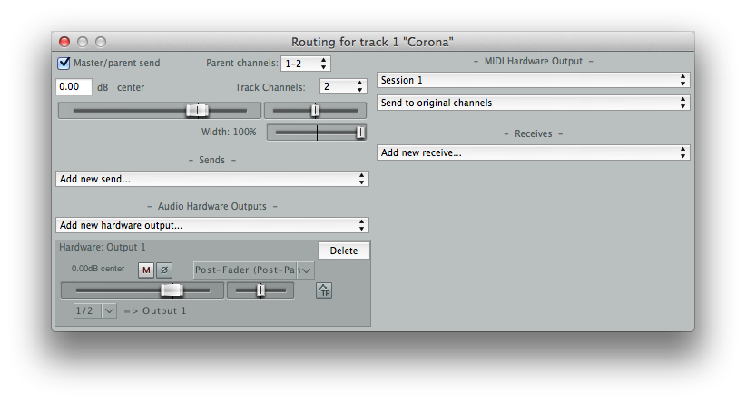Click the '=> Output 1' destination text

point(155,311)
